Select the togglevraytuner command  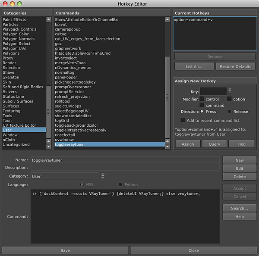(x=110, y=144)
